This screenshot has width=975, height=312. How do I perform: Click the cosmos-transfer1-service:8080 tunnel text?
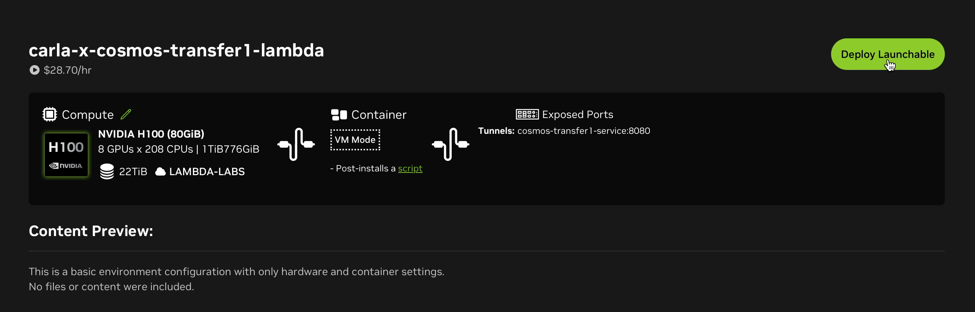click(583, 131)
